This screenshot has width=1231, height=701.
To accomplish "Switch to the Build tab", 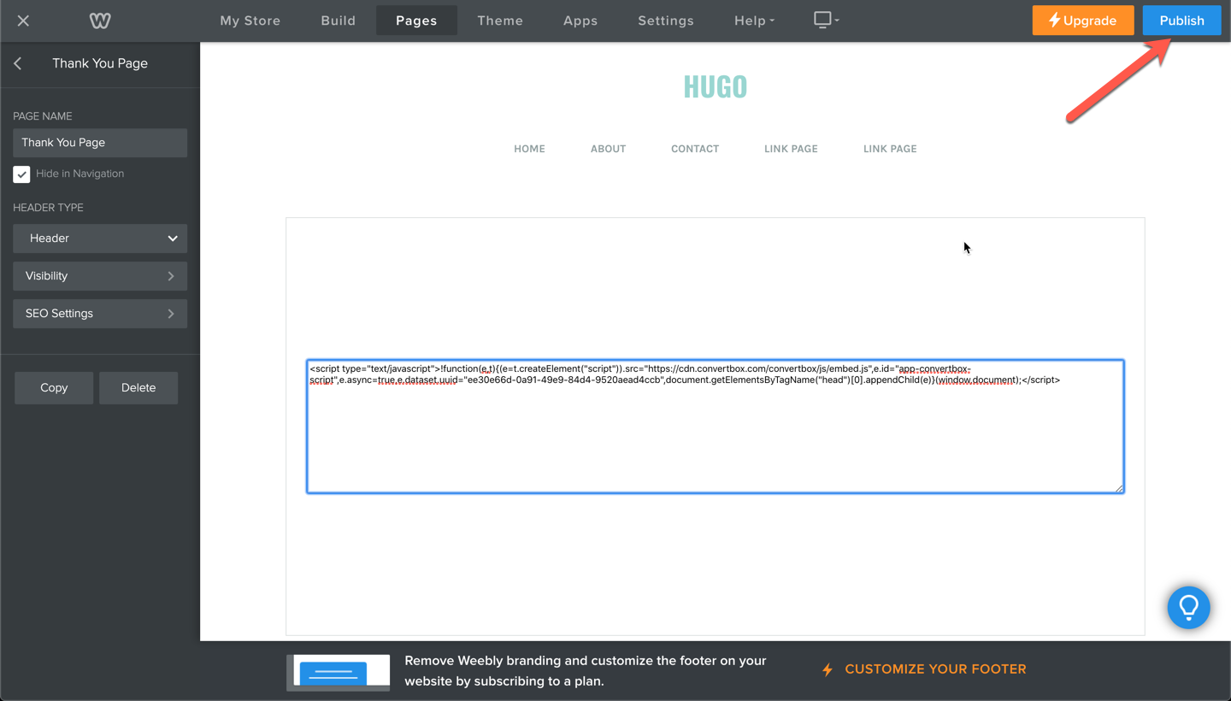I will (339, 21).
